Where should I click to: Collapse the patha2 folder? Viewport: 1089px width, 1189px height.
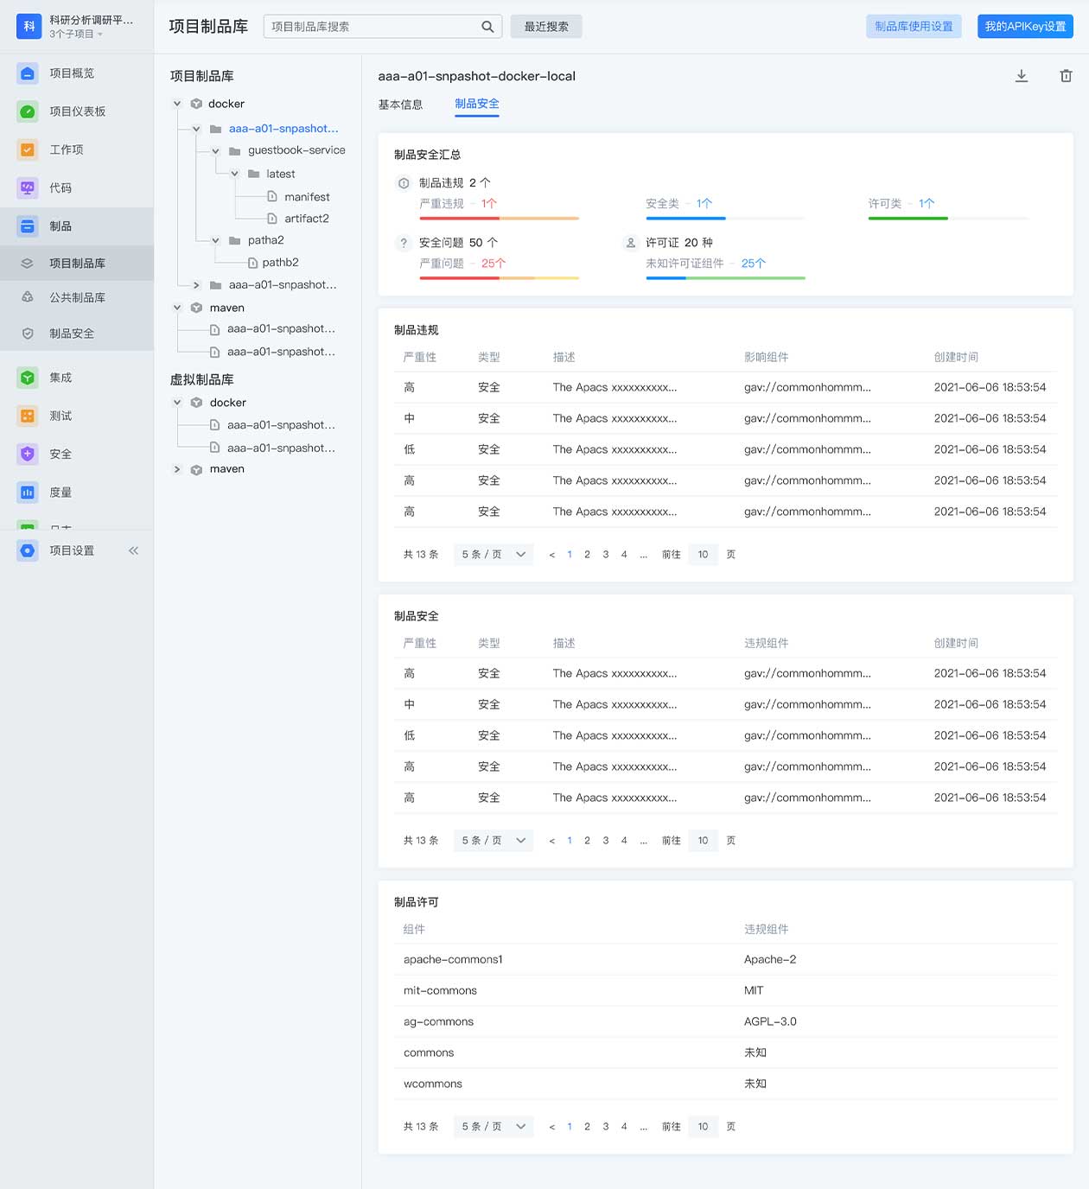pos(215,241)
